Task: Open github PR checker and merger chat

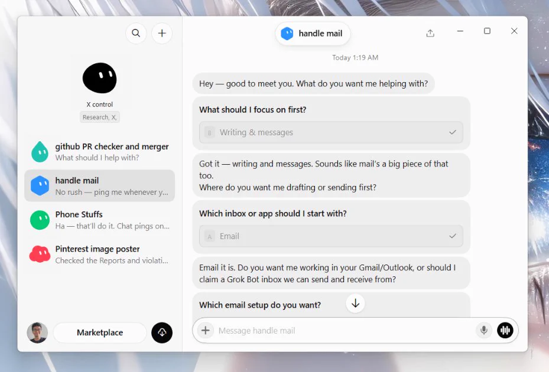Action: click(99, 152)
